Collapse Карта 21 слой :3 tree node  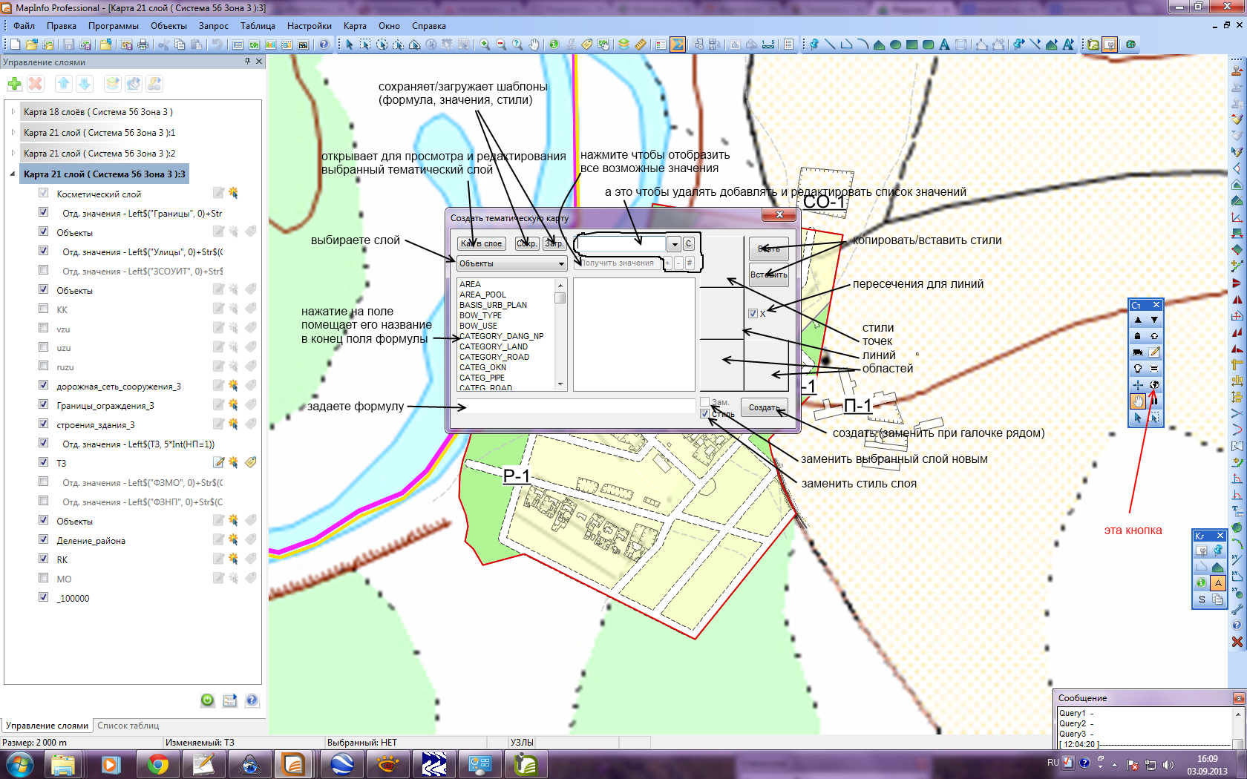13,174
